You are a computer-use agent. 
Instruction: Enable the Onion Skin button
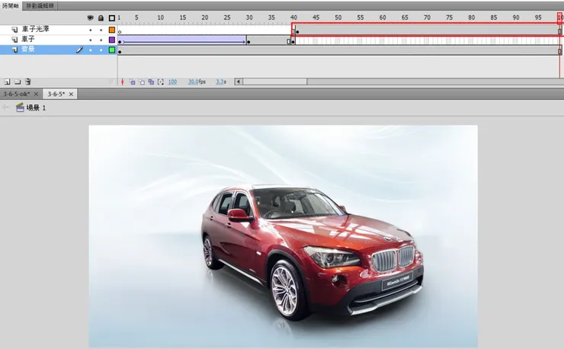click(132, 82)
